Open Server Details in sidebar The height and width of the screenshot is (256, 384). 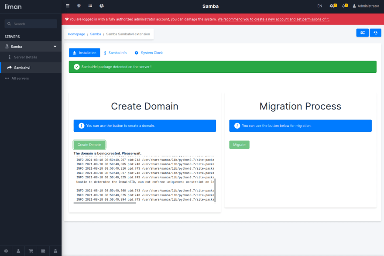coord(31,57)
